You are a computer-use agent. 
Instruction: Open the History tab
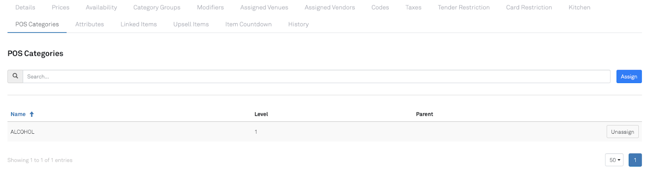(299, 24)
